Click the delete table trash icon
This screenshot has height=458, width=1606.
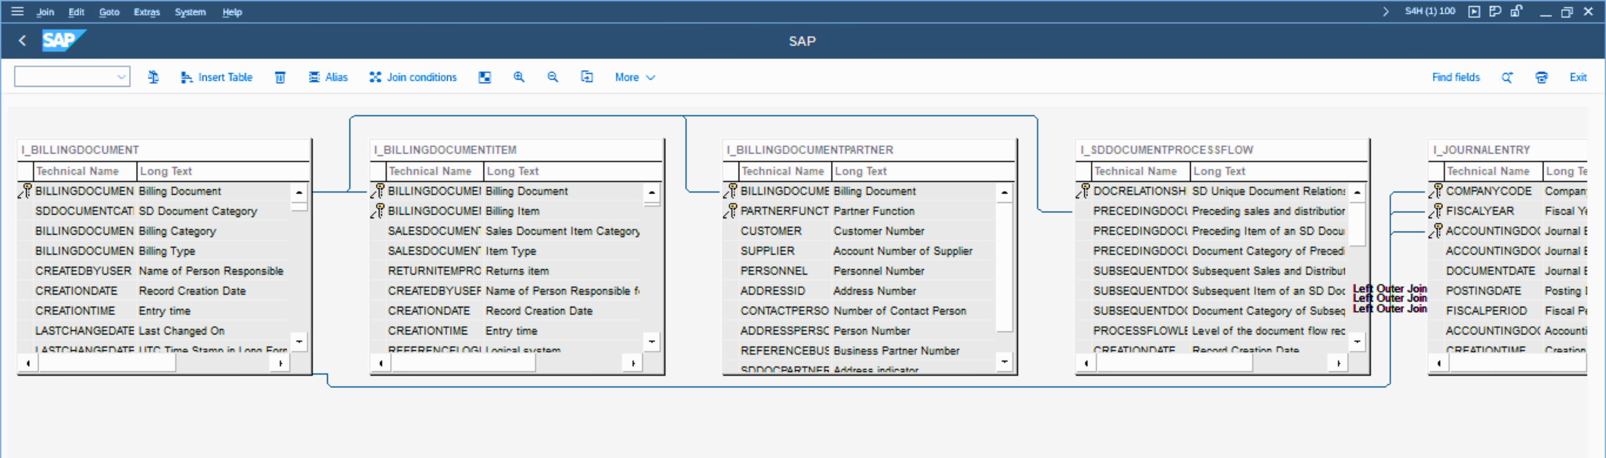click(280, 77)
